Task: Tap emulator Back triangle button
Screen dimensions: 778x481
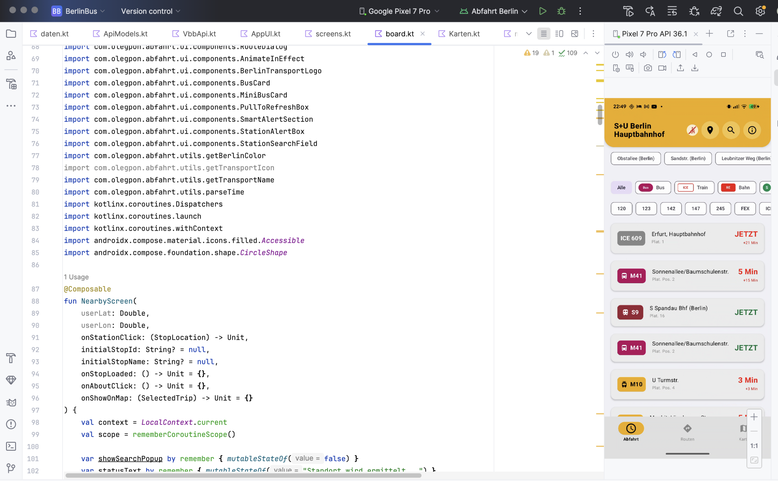Action: [695, 54]
